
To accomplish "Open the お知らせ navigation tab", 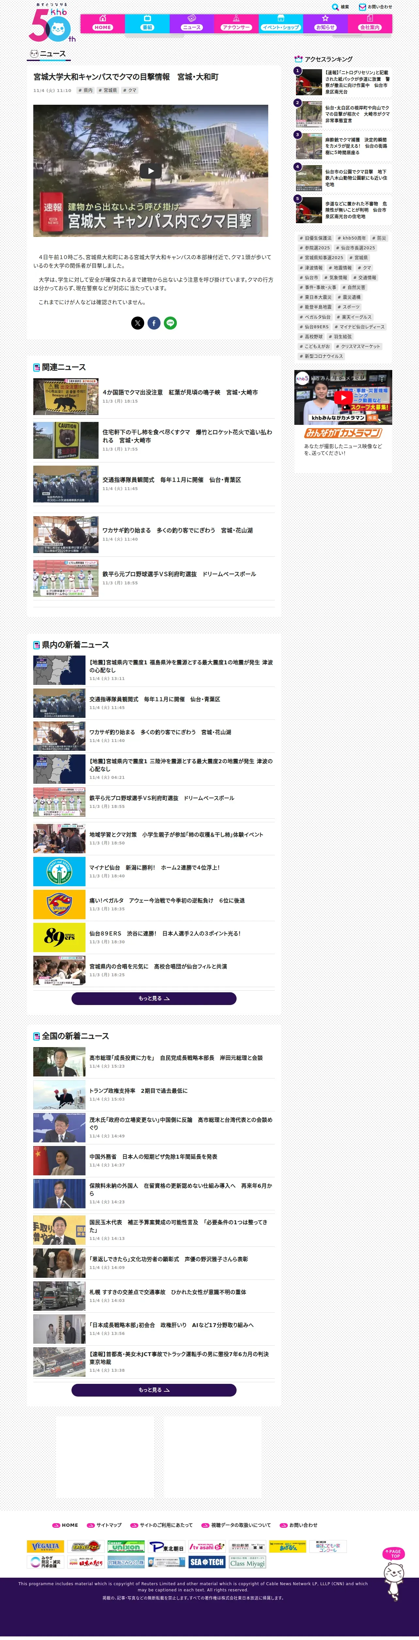I will click(325, 23).
